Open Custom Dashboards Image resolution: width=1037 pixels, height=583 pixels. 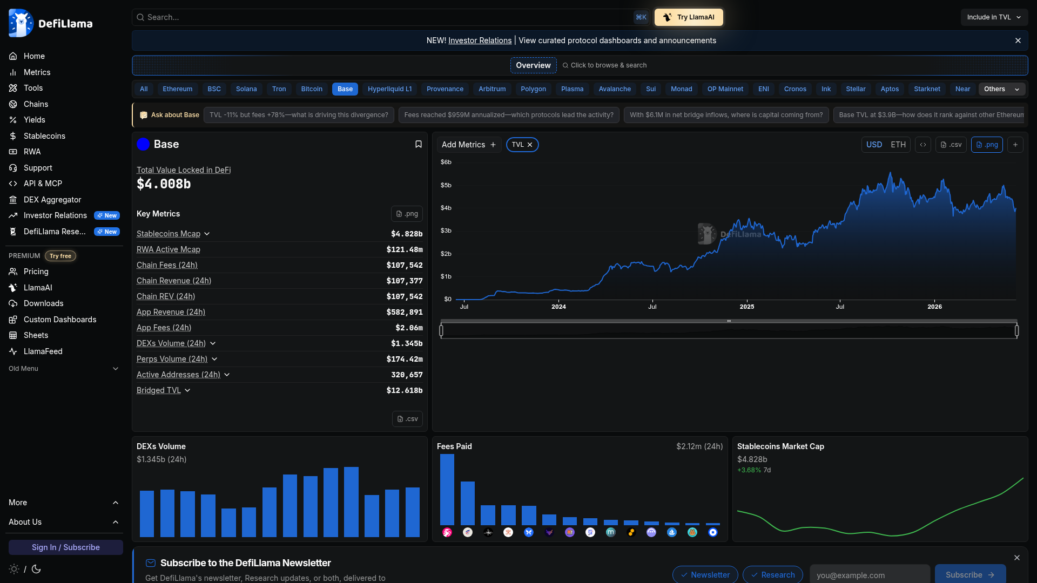60,320
